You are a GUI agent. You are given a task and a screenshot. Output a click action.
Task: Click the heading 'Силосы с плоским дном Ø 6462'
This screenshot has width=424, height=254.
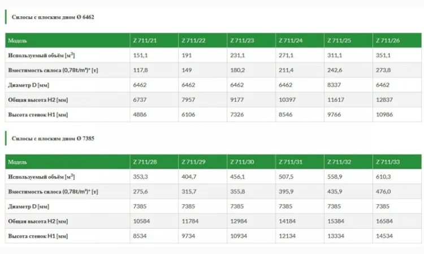click(x=53, y=17)
